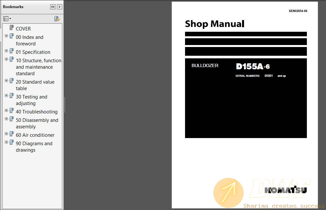The height and width of the screenshot is (210, 326).
Task: Open 10 Structure, function and maintenance standard
Action: click(39, 67)
